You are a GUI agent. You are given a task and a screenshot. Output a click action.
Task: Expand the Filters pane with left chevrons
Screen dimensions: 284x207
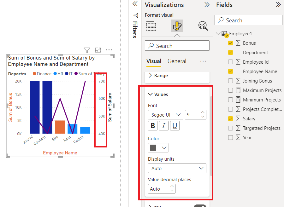point(135,3)
